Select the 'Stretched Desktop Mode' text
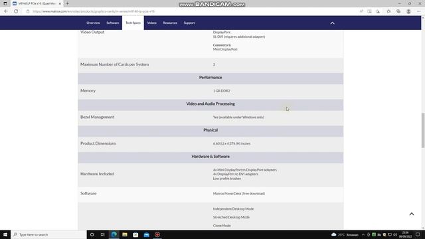 [231, 217]
